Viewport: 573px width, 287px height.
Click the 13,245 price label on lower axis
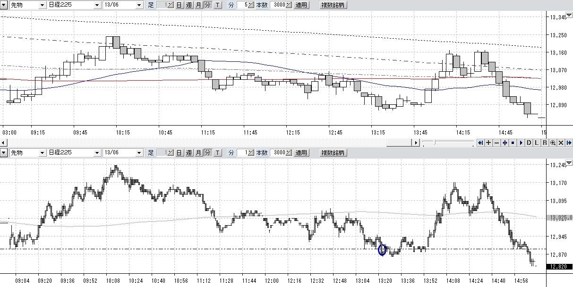558,165
